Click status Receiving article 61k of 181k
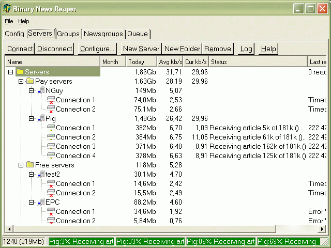The width and height of the screenshot is (331, 248). pyautogui.click(x=258, y=137)
